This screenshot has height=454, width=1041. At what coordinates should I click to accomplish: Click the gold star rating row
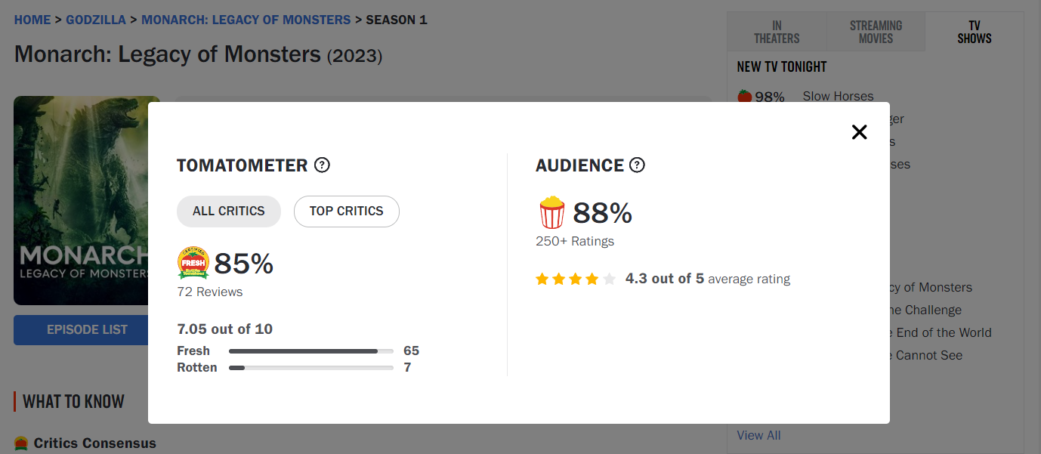576,279
